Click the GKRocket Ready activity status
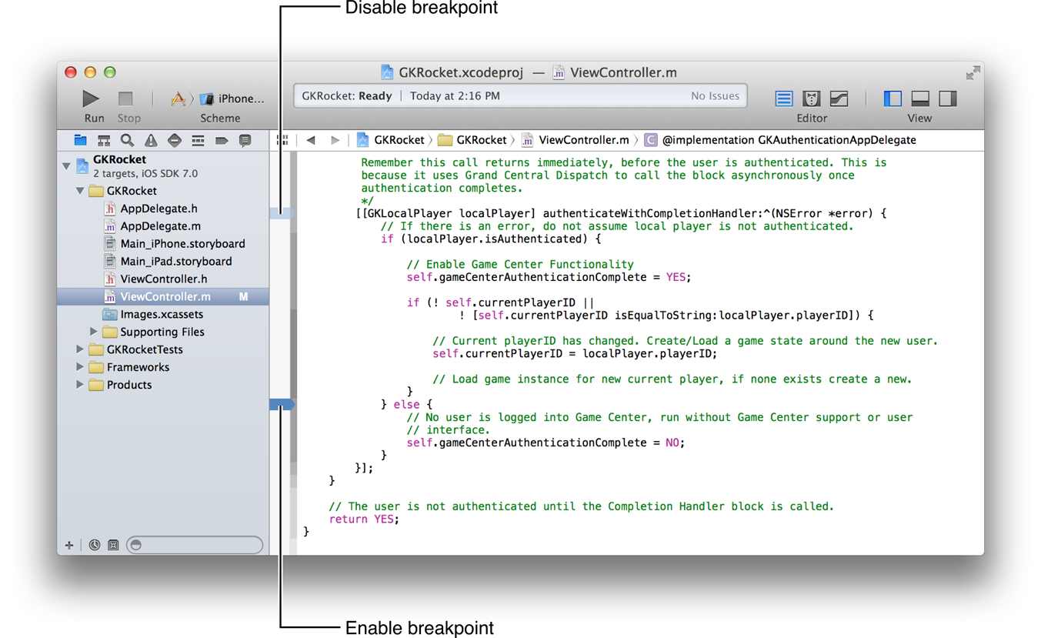This screenshot has width=1041, height=638. [x=347, y=96]
